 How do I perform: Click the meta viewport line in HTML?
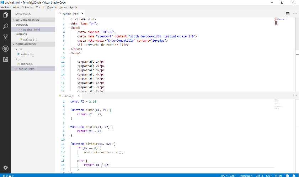[x=137, y=36]
